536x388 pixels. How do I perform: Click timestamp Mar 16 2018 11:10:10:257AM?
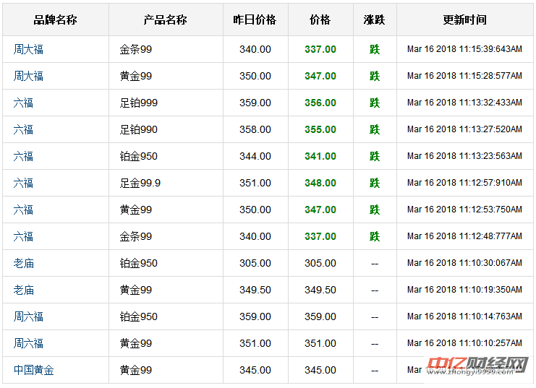(x=464, y=343)
